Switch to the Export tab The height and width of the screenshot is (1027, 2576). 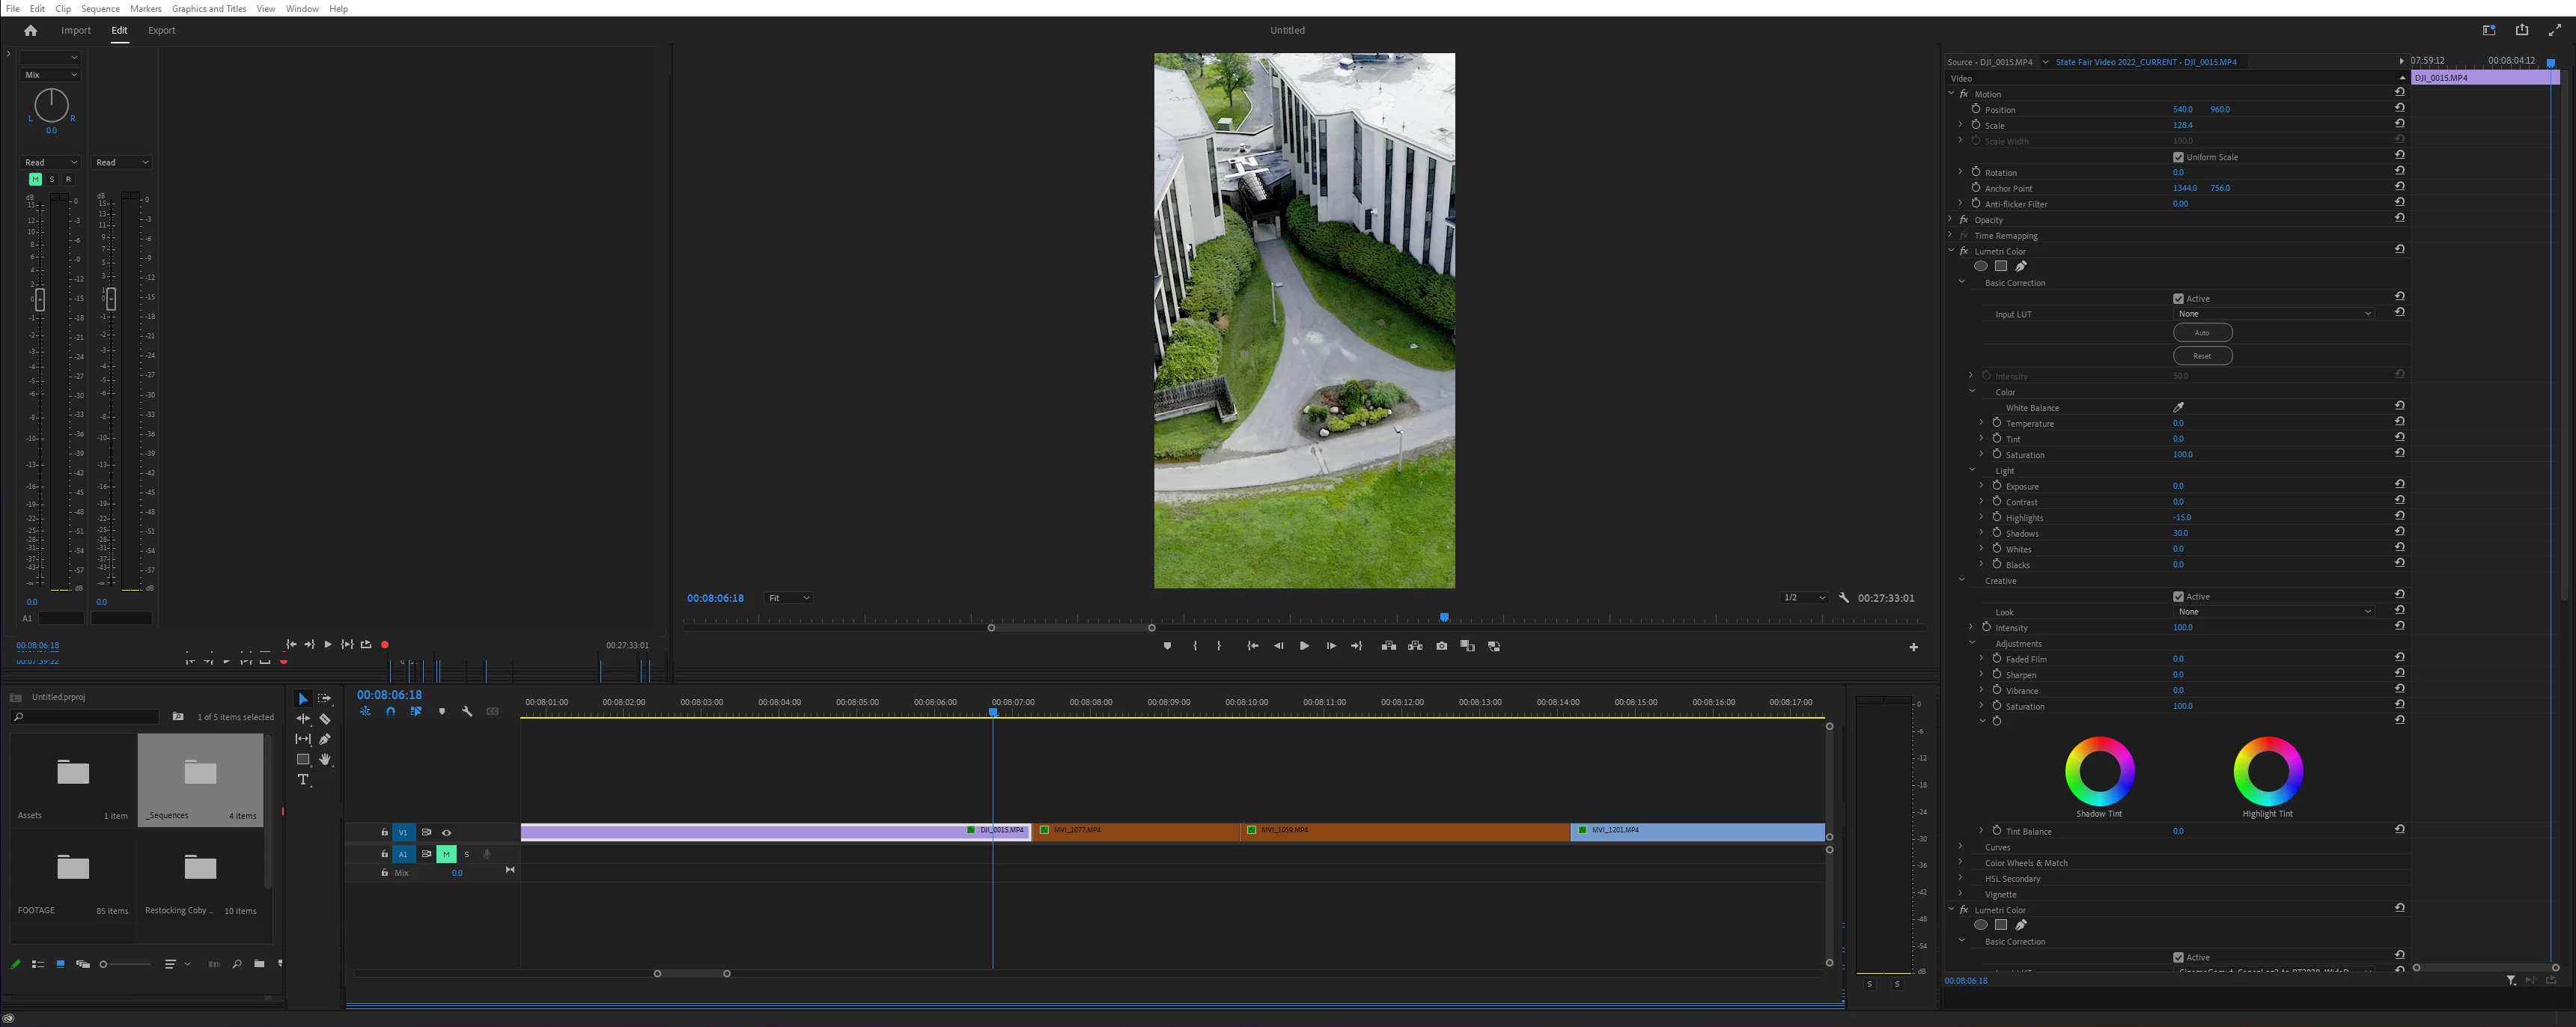tap(161, 30)
